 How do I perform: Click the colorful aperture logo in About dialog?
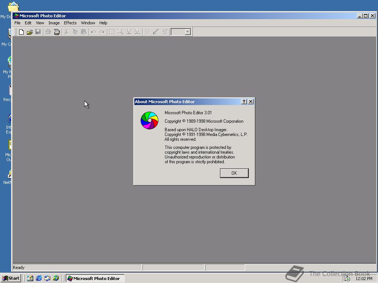150,120
